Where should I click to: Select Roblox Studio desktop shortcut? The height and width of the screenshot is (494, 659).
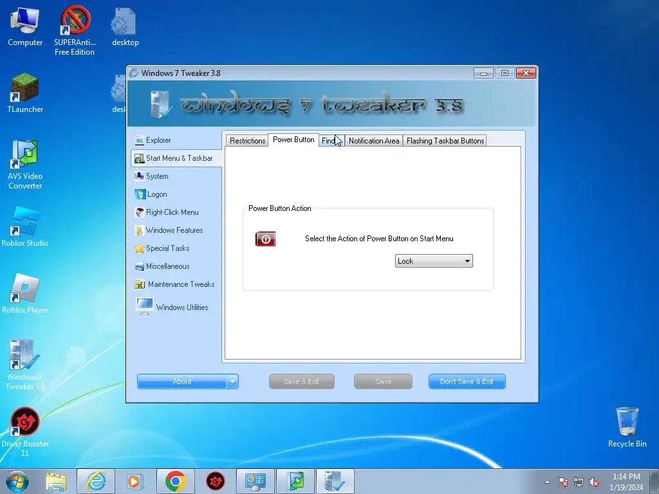click(x=25, y=226)
